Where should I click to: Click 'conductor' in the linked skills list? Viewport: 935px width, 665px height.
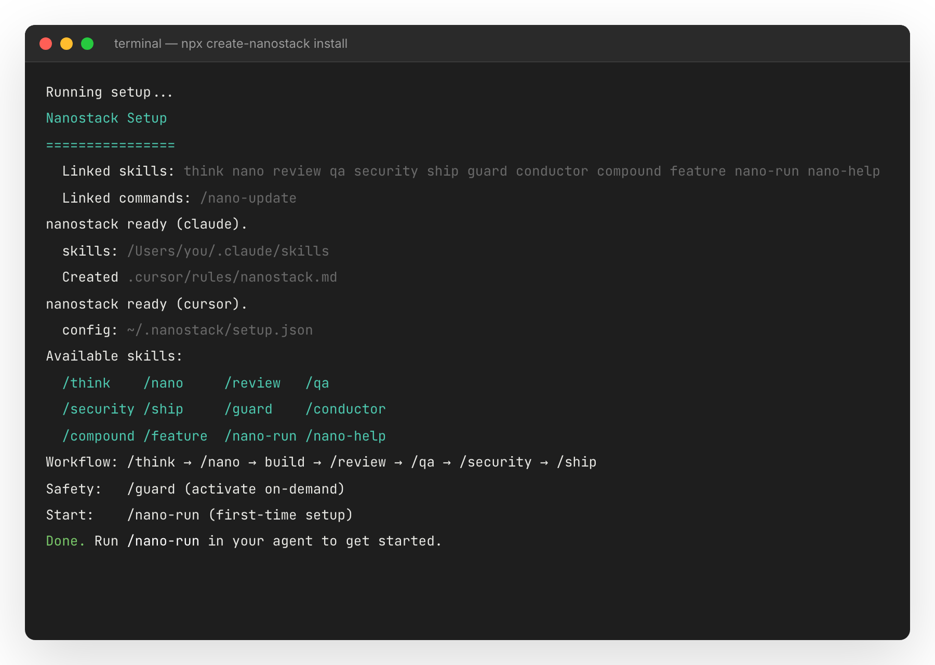coord(552,171)
